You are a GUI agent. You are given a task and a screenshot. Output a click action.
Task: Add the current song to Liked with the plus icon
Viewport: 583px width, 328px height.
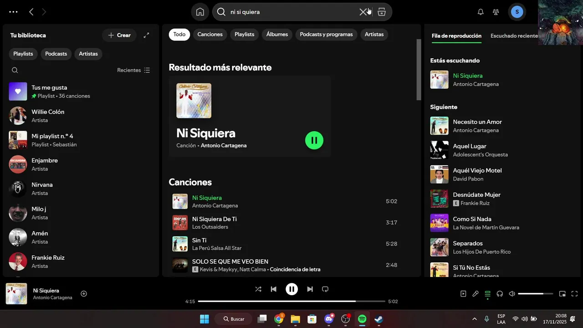84,294
